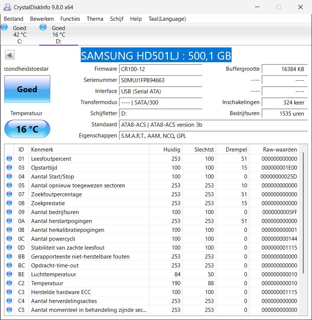Click status orb for Aantal bedrijfsuren row

[9, 212]
